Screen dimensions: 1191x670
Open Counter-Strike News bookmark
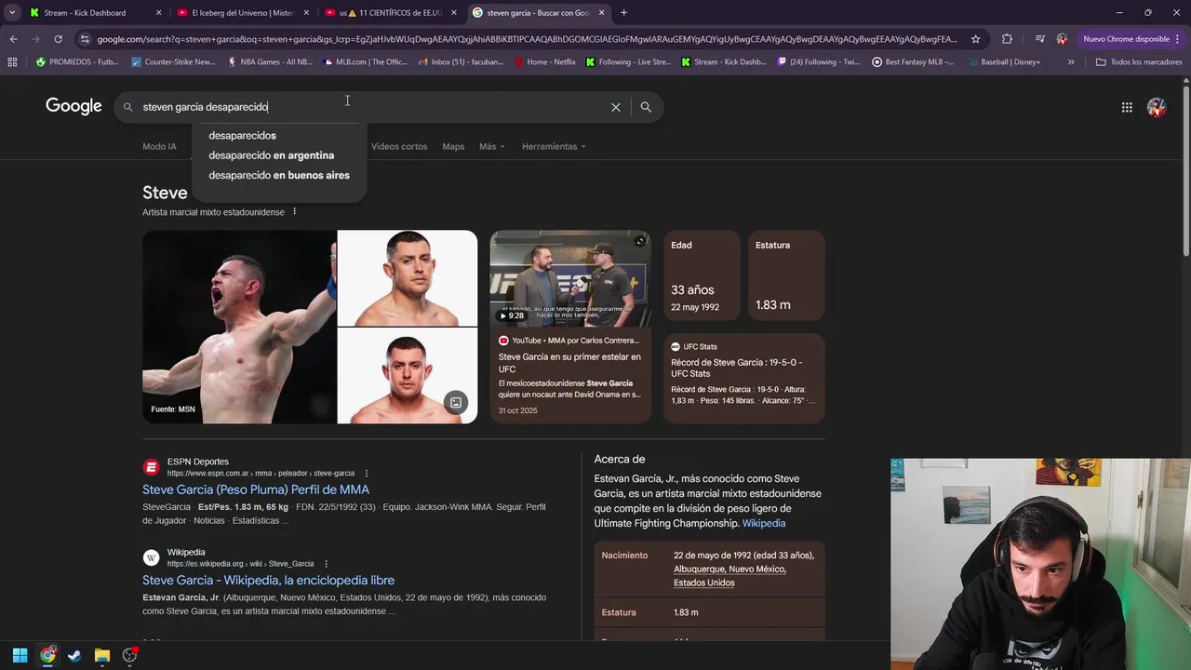click(173, 62)
